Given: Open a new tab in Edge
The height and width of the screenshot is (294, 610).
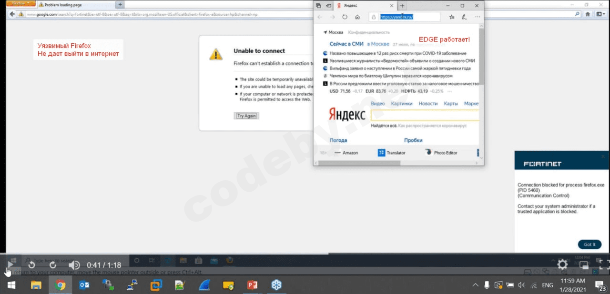Looking at the screenshot, I should coord(402,5).
